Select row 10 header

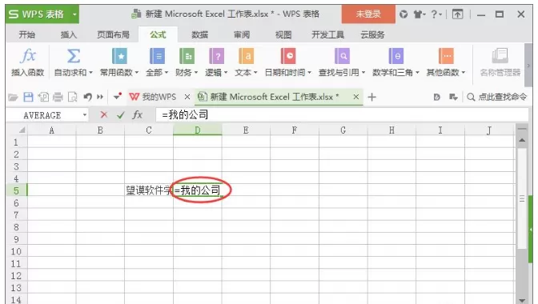(x=16, y=251)
